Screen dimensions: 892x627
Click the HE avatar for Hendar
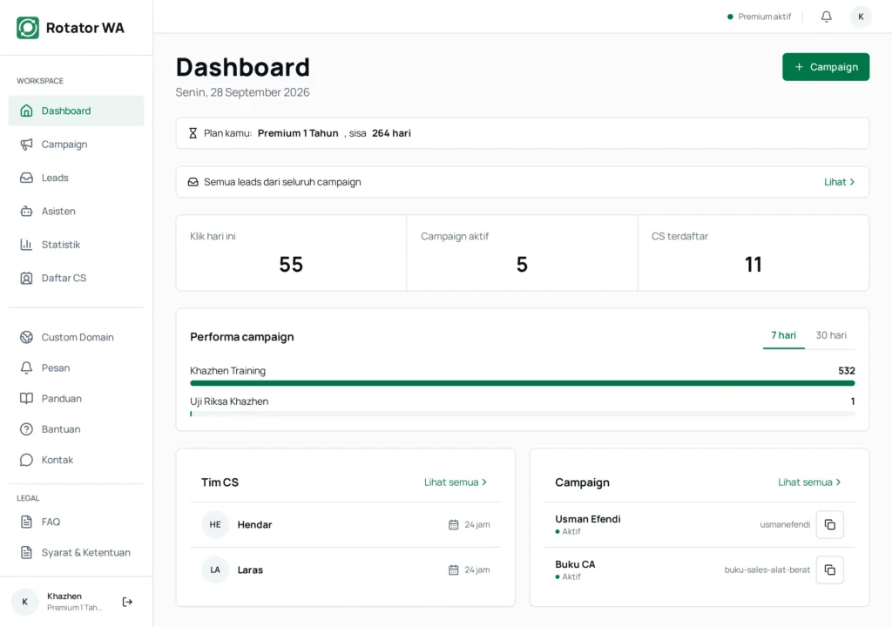(215, 524)
